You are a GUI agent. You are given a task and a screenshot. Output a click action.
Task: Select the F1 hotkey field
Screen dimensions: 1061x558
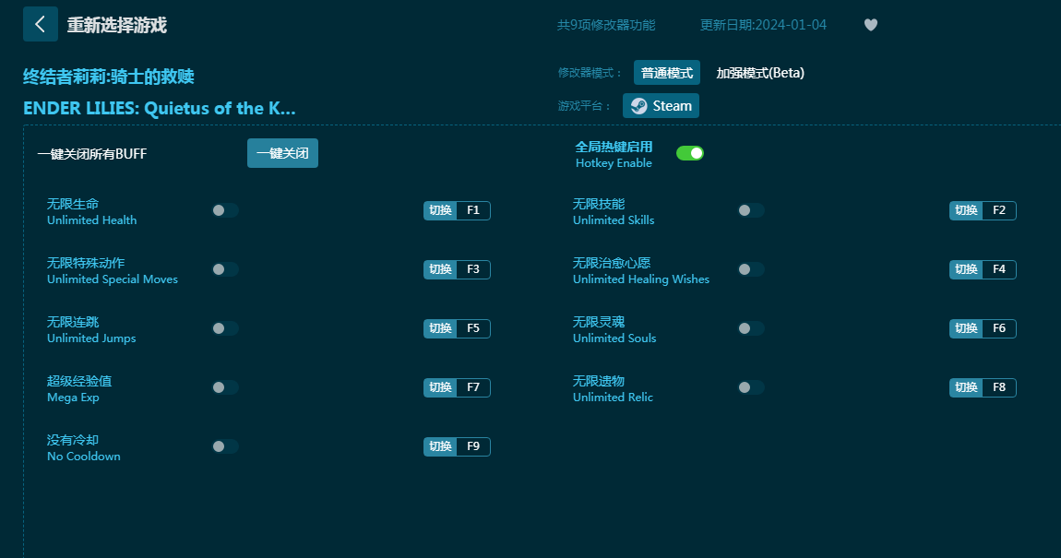click(473, 210)
